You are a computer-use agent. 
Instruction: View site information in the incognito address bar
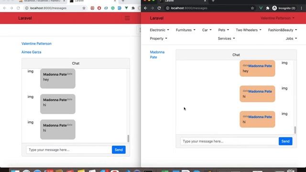(168, 8)
